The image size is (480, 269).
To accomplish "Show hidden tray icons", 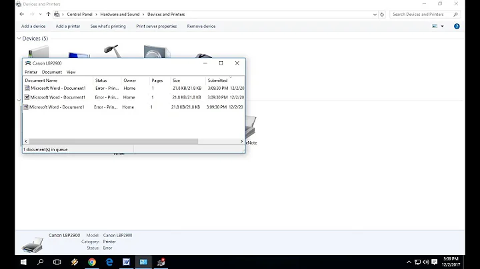I will (409, 262).
